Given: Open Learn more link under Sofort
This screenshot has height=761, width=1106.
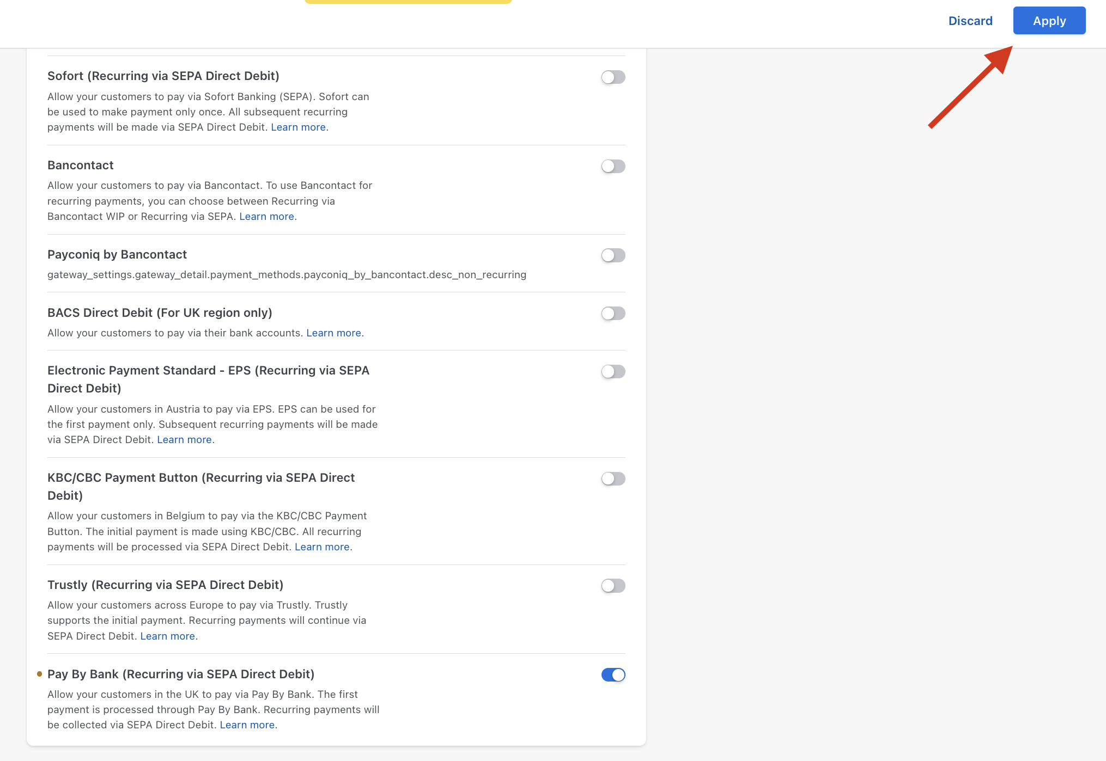Looking at the screenshot, I should coord(298,127).
